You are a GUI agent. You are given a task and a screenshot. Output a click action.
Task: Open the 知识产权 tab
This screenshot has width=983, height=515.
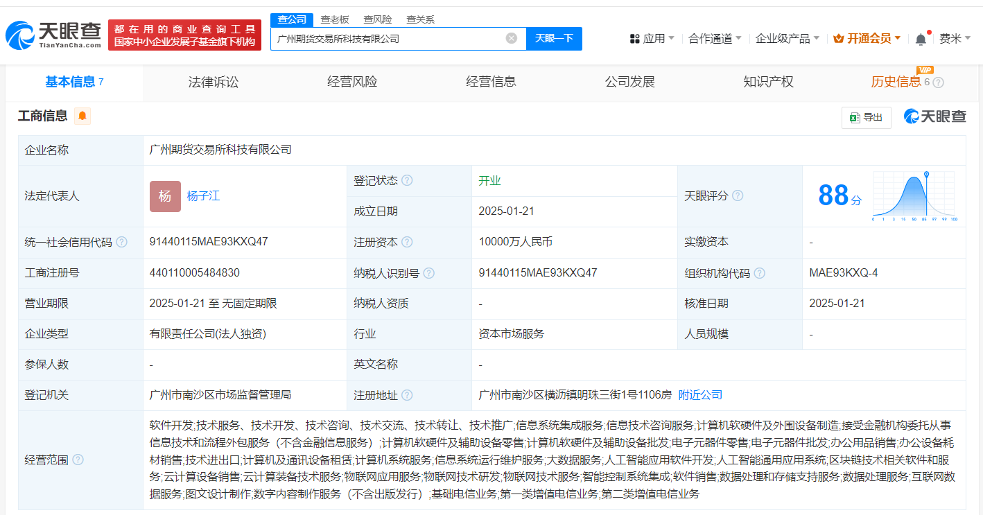[768, 82]
